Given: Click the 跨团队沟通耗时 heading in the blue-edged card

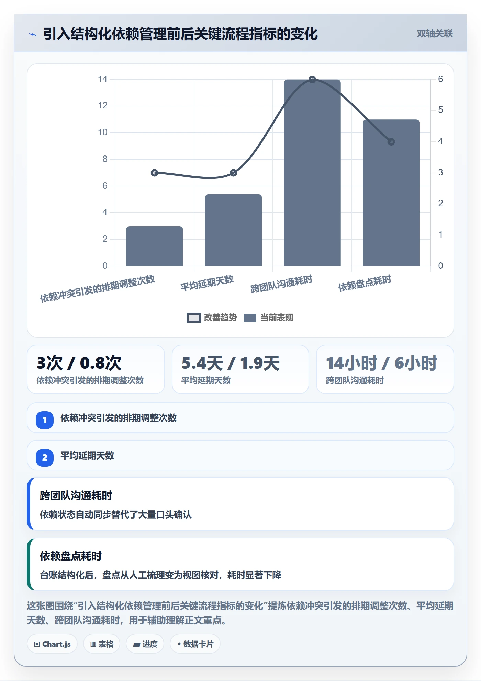Looking at the screenshot, I should 76,496.
